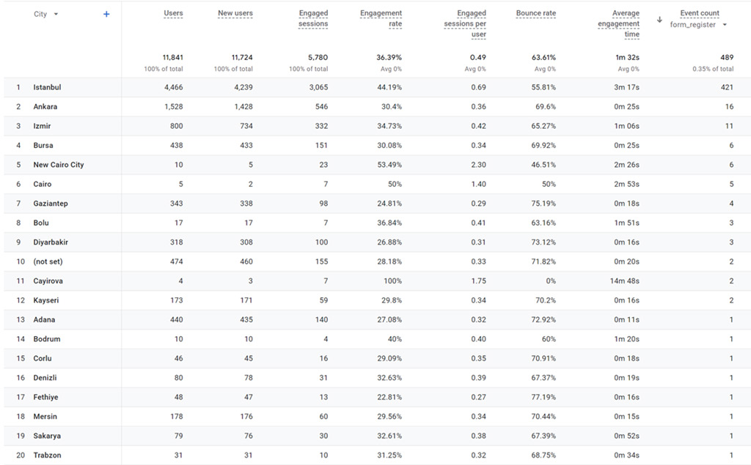
Task: Click Engaged sessions per user header
Action: (x=465, y=23)
